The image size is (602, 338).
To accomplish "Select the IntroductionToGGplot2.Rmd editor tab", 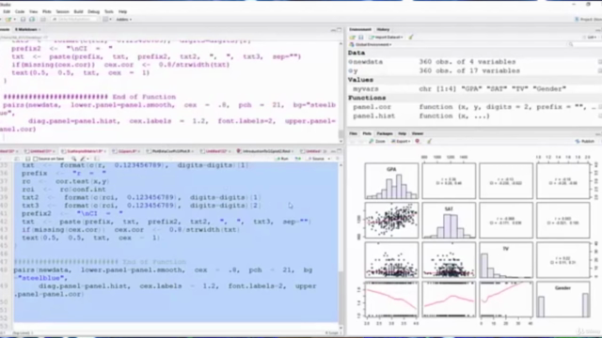I will point(265,151).
